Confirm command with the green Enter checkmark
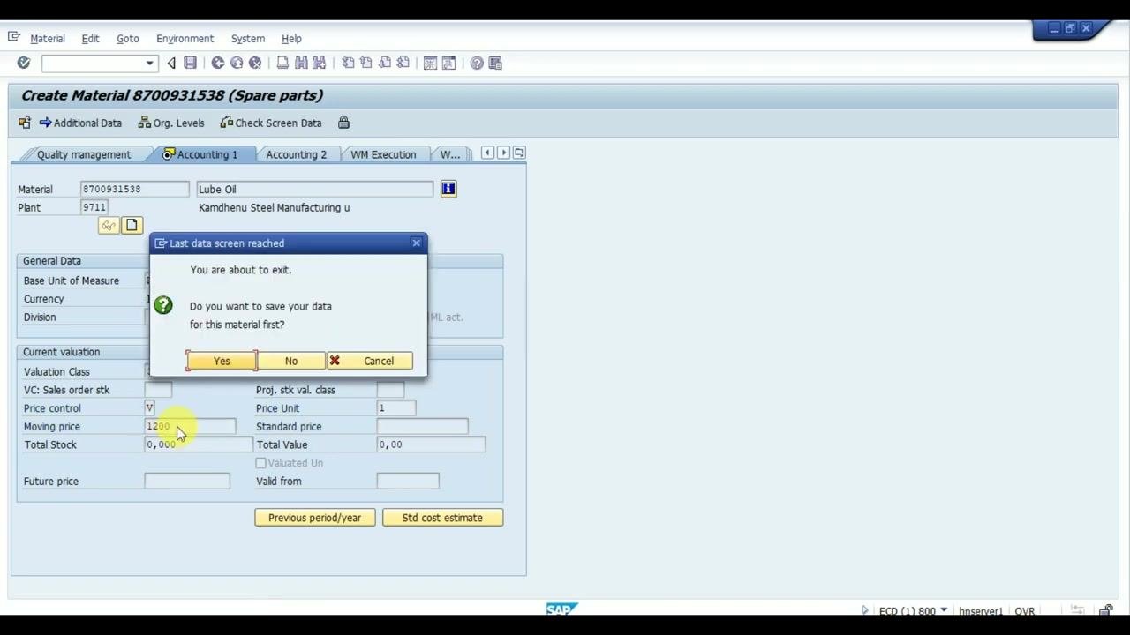This screenshot has height=635, width=1130. coord(24,63)
